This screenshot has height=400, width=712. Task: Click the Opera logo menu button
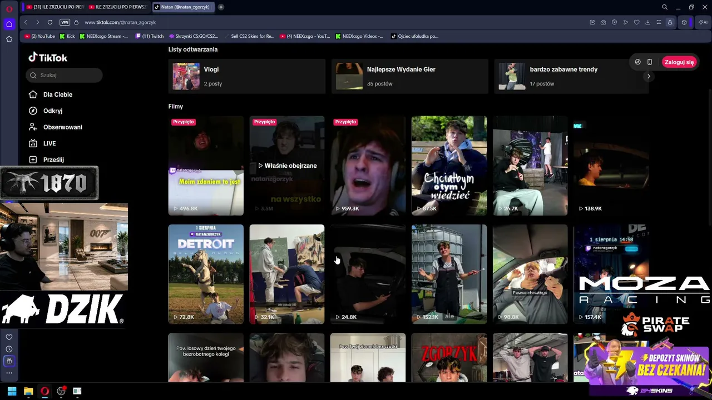coord(9,9)
